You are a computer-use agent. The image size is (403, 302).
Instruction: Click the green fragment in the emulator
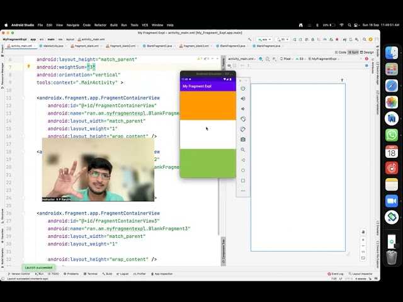point(208,163)
